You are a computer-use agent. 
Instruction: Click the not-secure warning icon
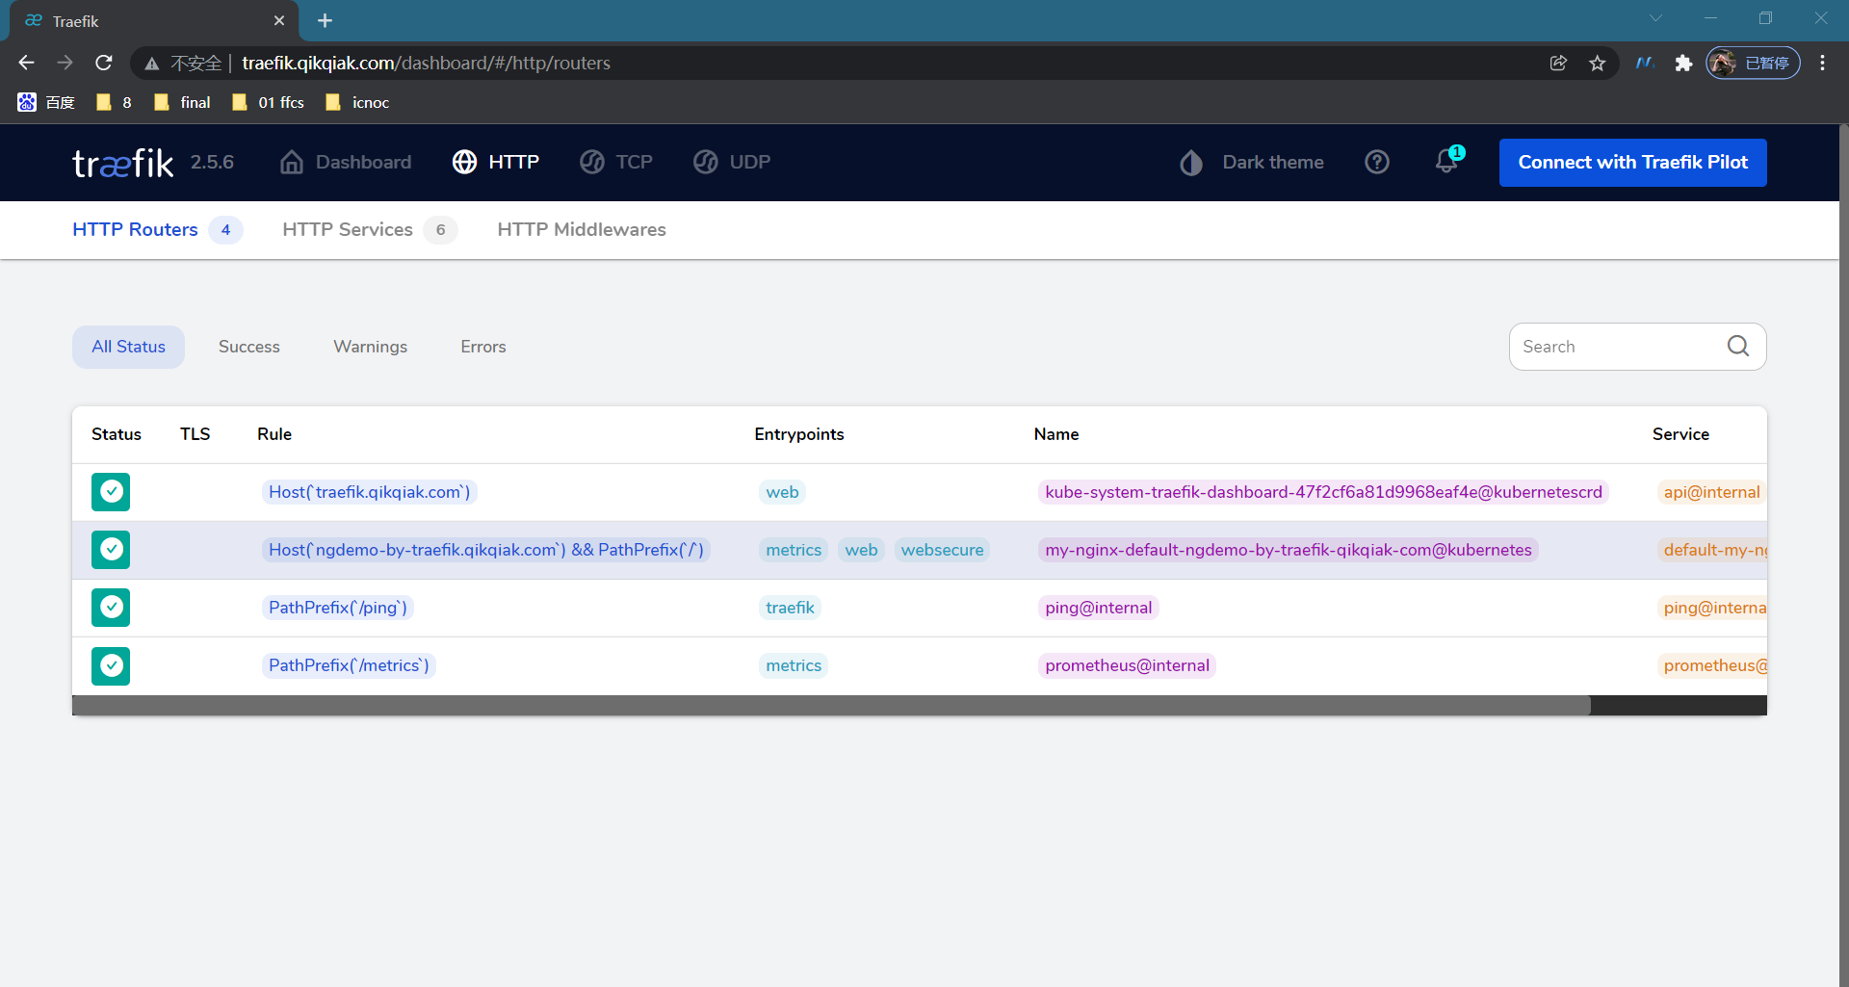[x=151, y=64]
